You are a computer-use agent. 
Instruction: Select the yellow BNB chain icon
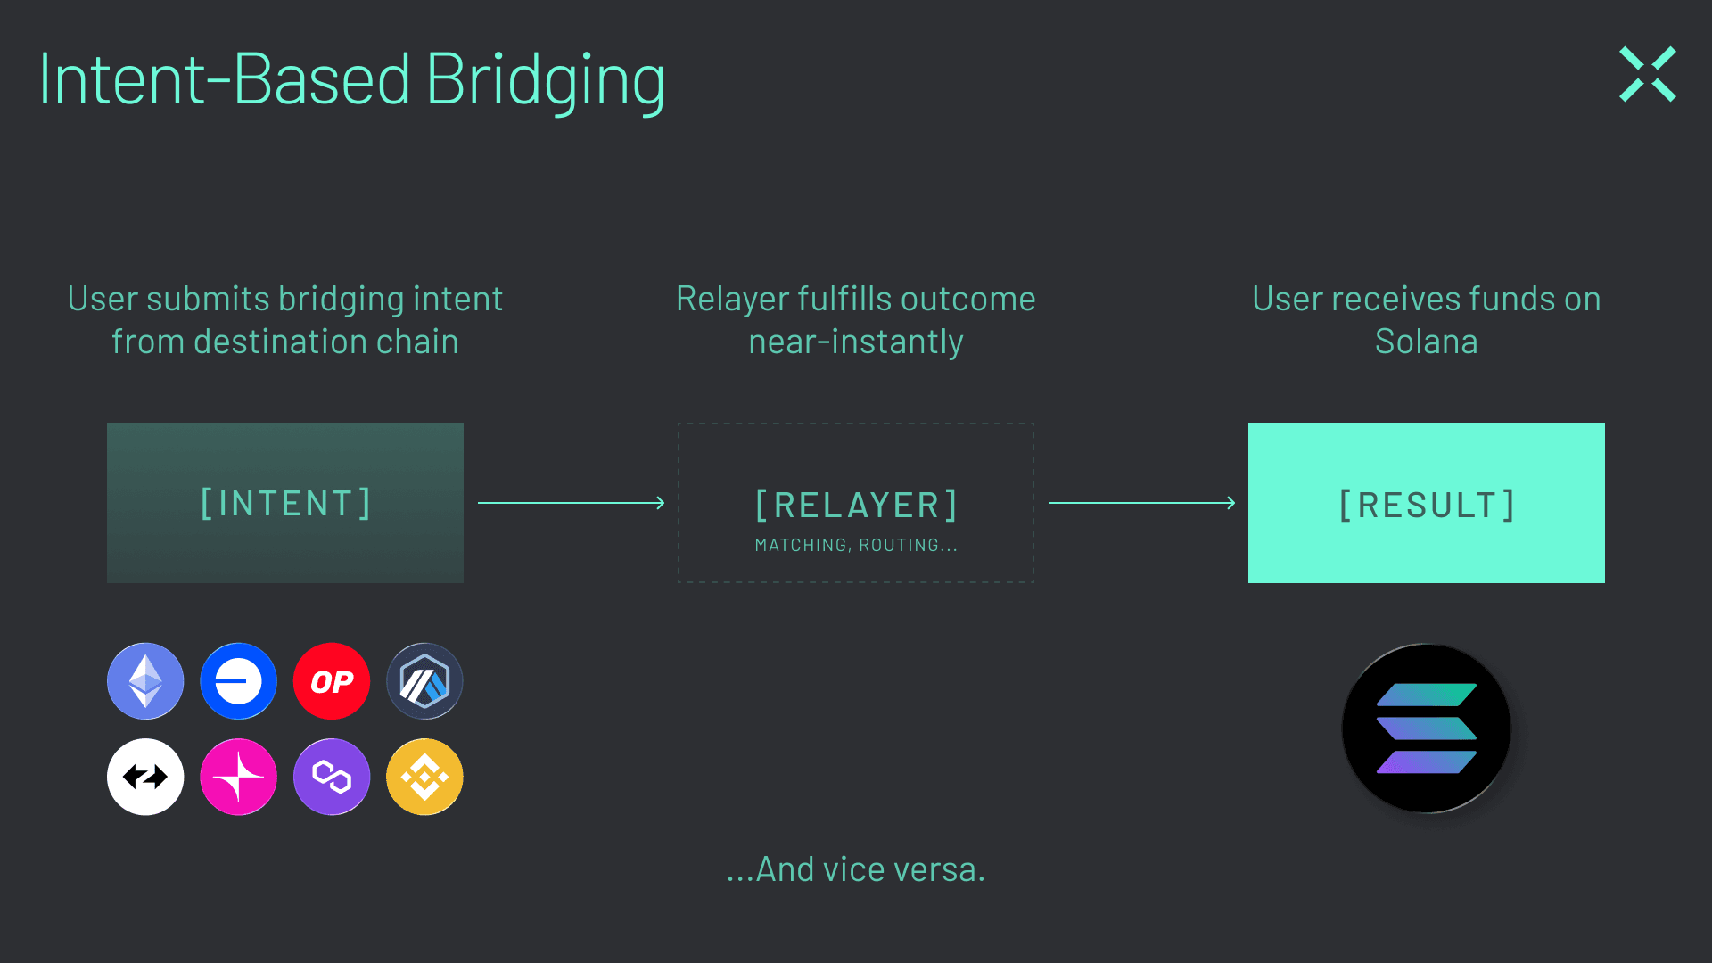[x=424, y=777]
